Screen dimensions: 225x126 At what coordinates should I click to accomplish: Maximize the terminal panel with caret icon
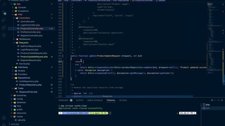pos(218,100)
